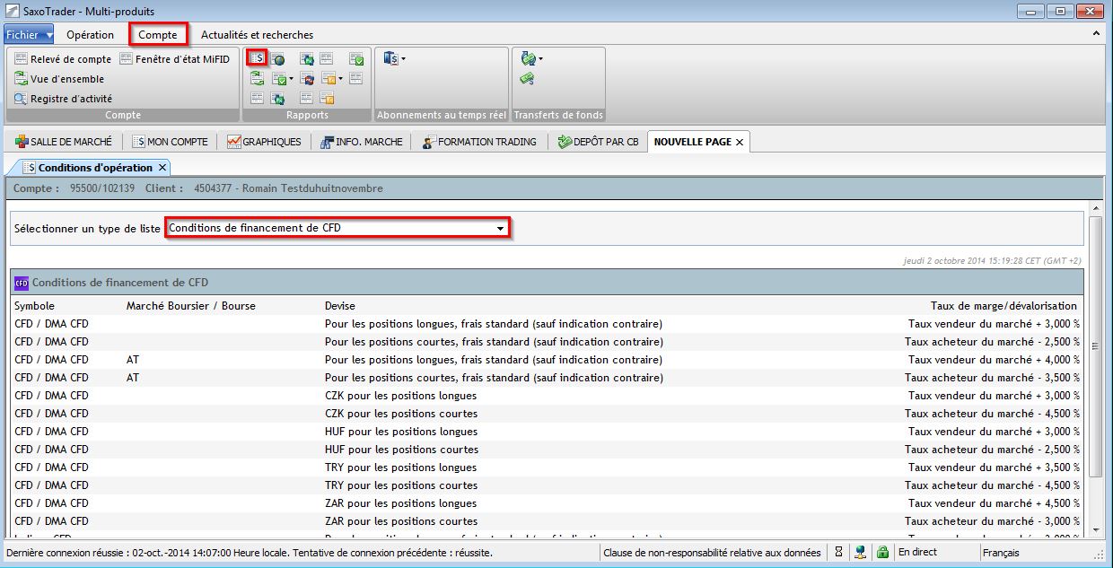The width and height of the screenshot is (1113, 568).
Task: Click the rate Taux acheteur du marché - 3,500 %
Action: point(992,378)
